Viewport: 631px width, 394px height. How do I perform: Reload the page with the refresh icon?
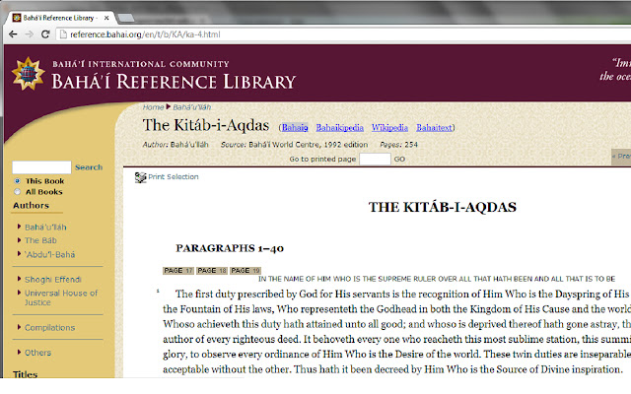(45, 34)
